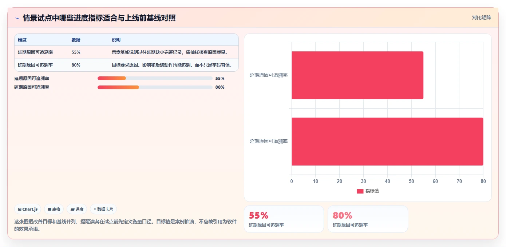This screenshot has height=247, width=506.
Task: Open the 80% data card
Action: 368,219
